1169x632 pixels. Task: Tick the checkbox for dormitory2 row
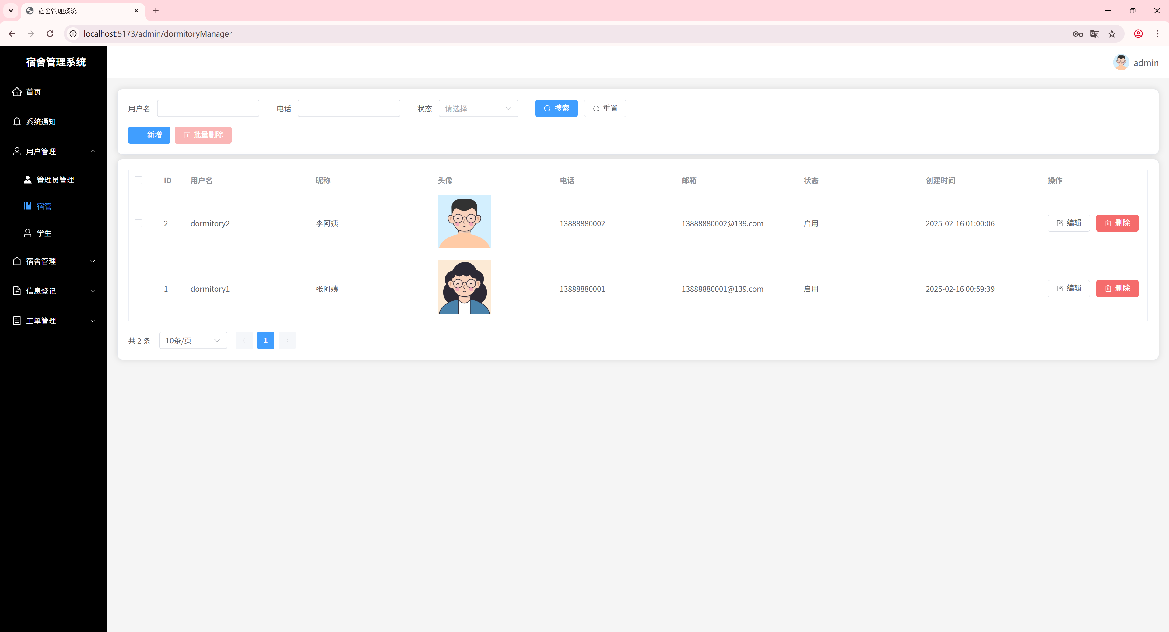pyautogui.click(x=139, y=223)
